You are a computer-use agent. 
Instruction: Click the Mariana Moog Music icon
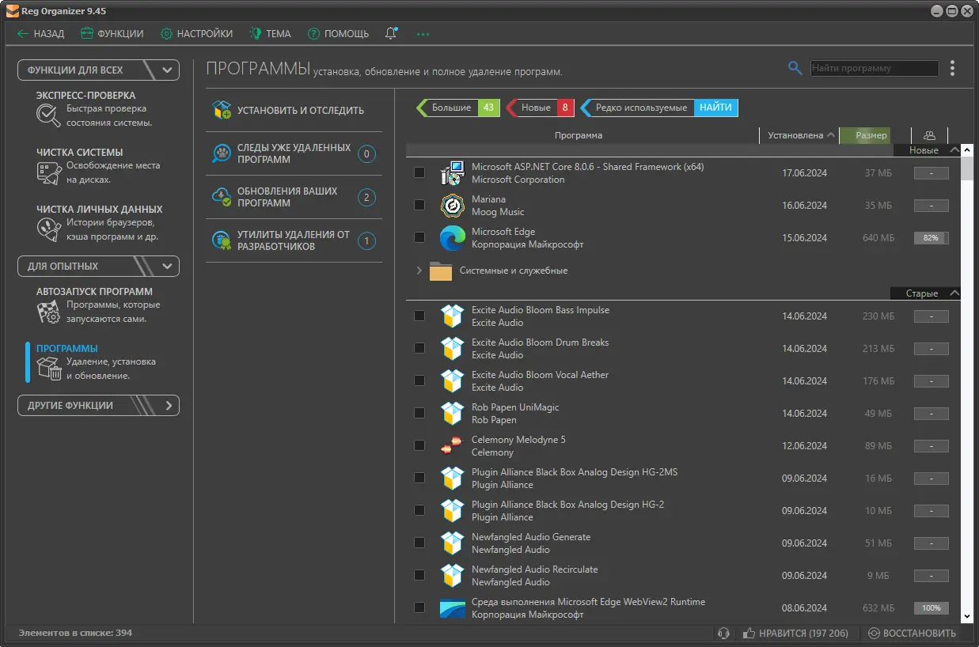(452, 206)
